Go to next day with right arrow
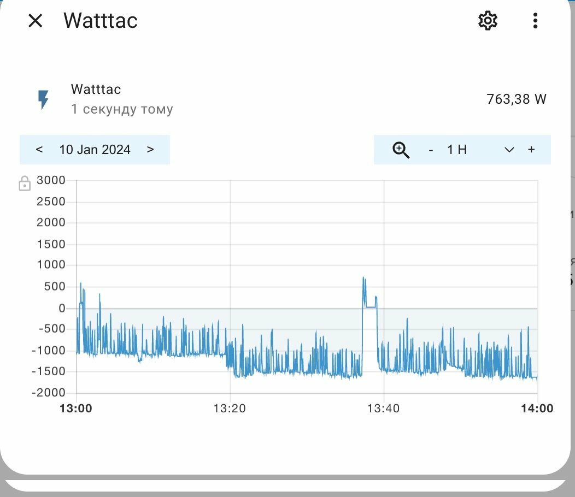575x497 pixels. (x=150, y=150)
